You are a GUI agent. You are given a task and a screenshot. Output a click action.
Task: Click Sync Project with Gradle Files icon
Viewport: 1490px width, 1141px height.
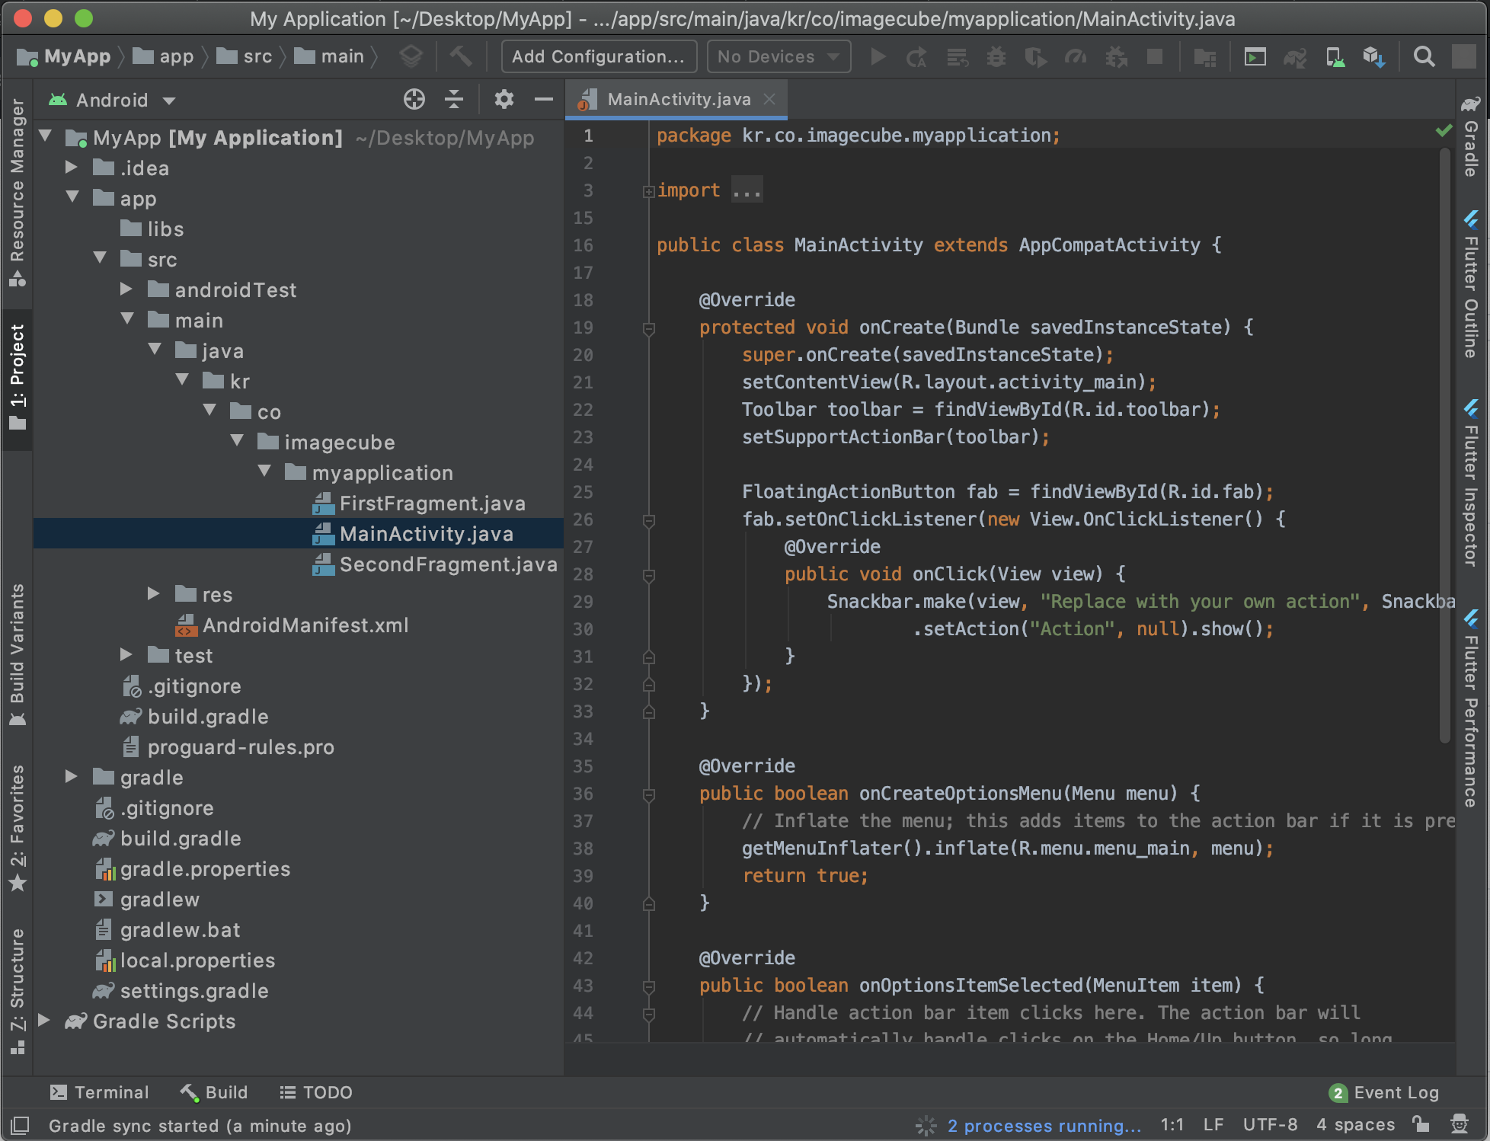(x=1295, y=56)
